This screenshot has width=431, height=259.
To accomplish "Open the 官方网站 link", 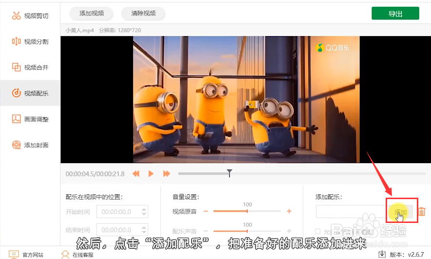I will pos(26,255).
